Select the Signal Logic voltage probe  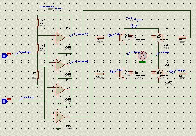coord(21,99)
